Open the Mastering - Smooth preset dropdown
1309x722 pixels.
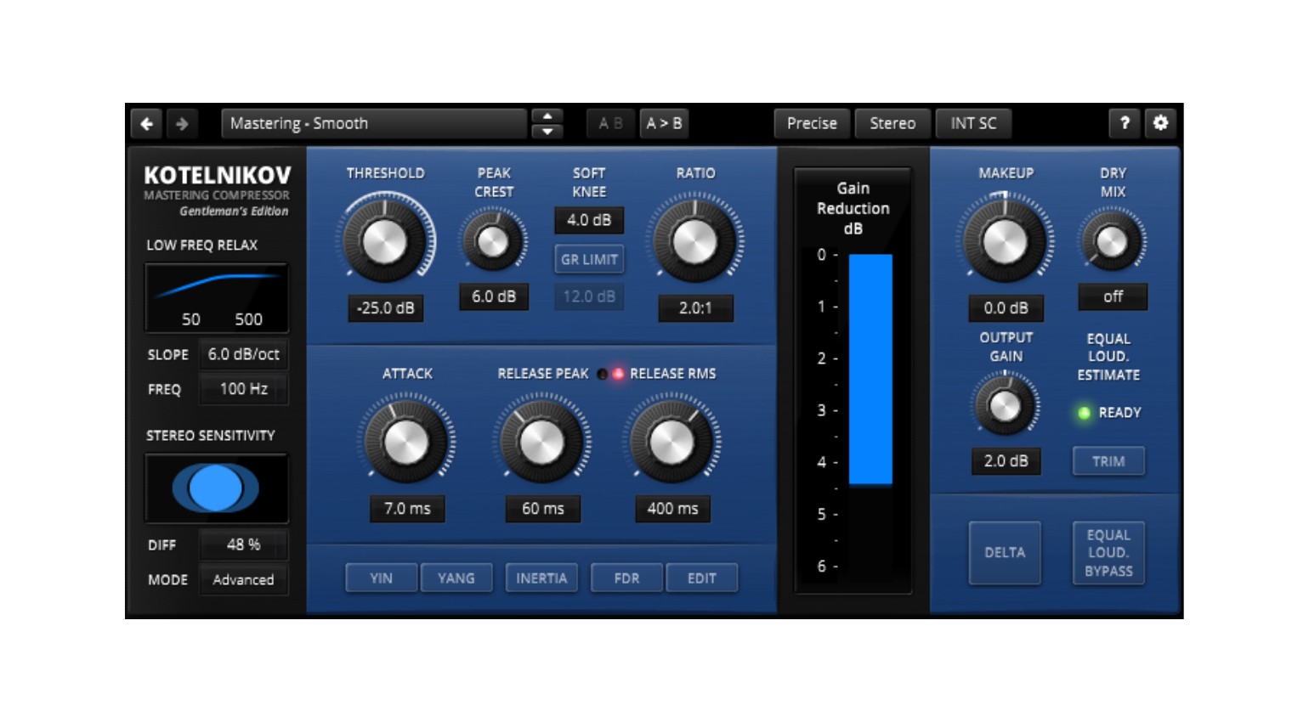point(374,124)
